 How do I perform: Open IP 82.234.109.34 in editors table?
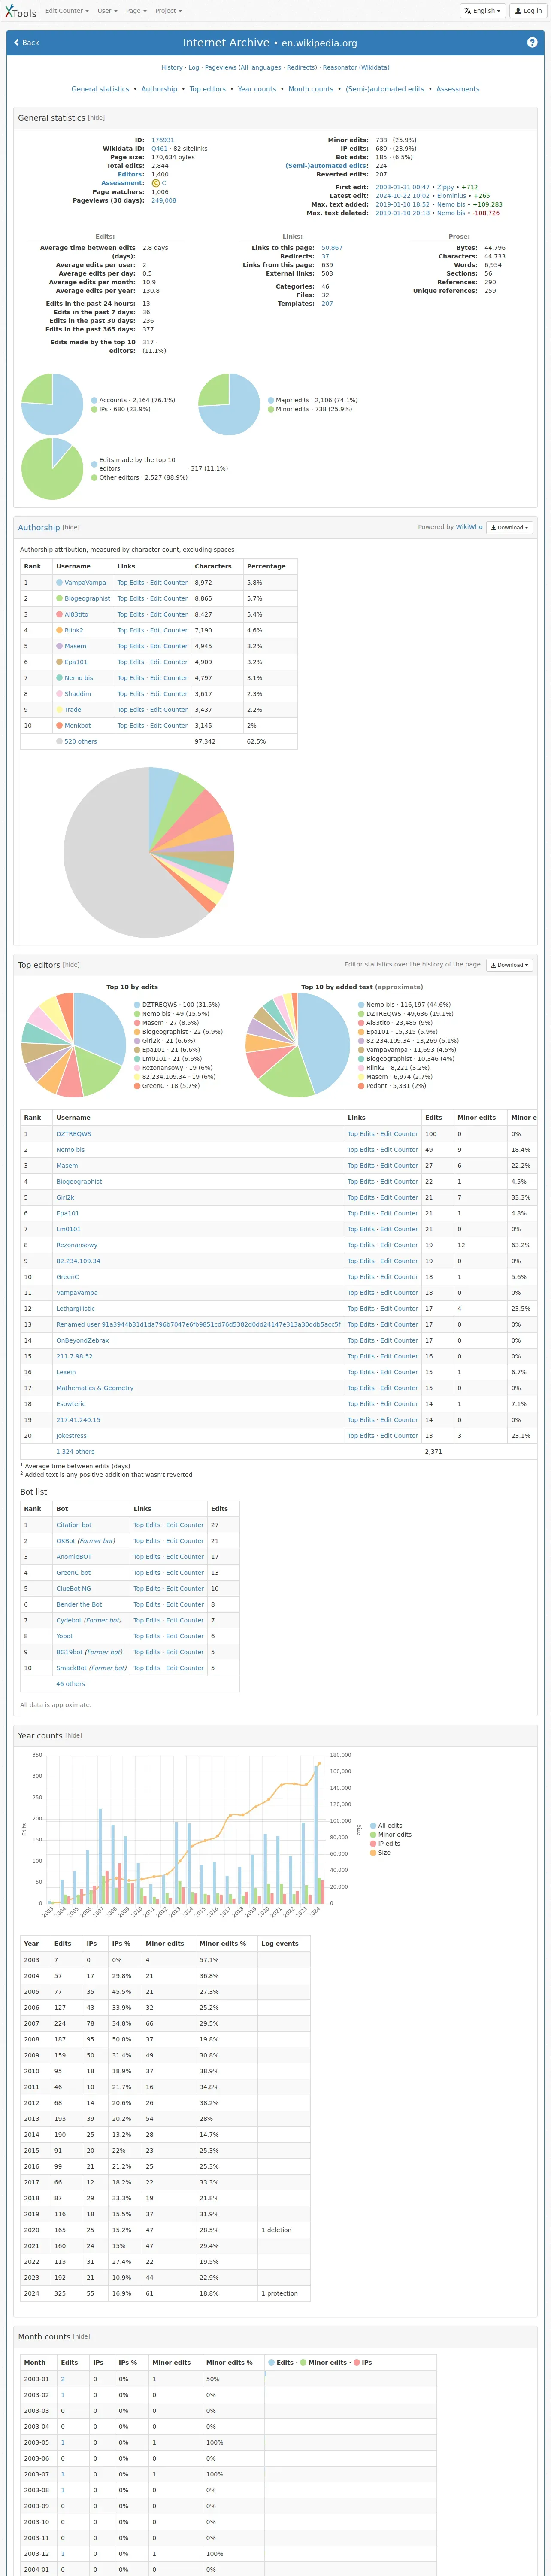[x=78, y=1261]
